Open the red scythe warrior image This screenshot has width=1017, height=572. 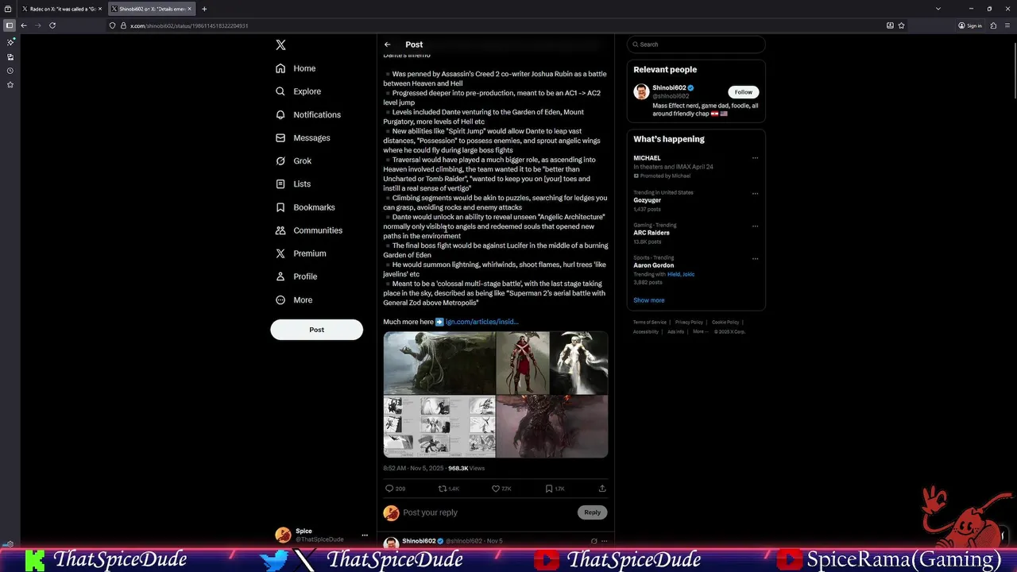coord(523,363)
